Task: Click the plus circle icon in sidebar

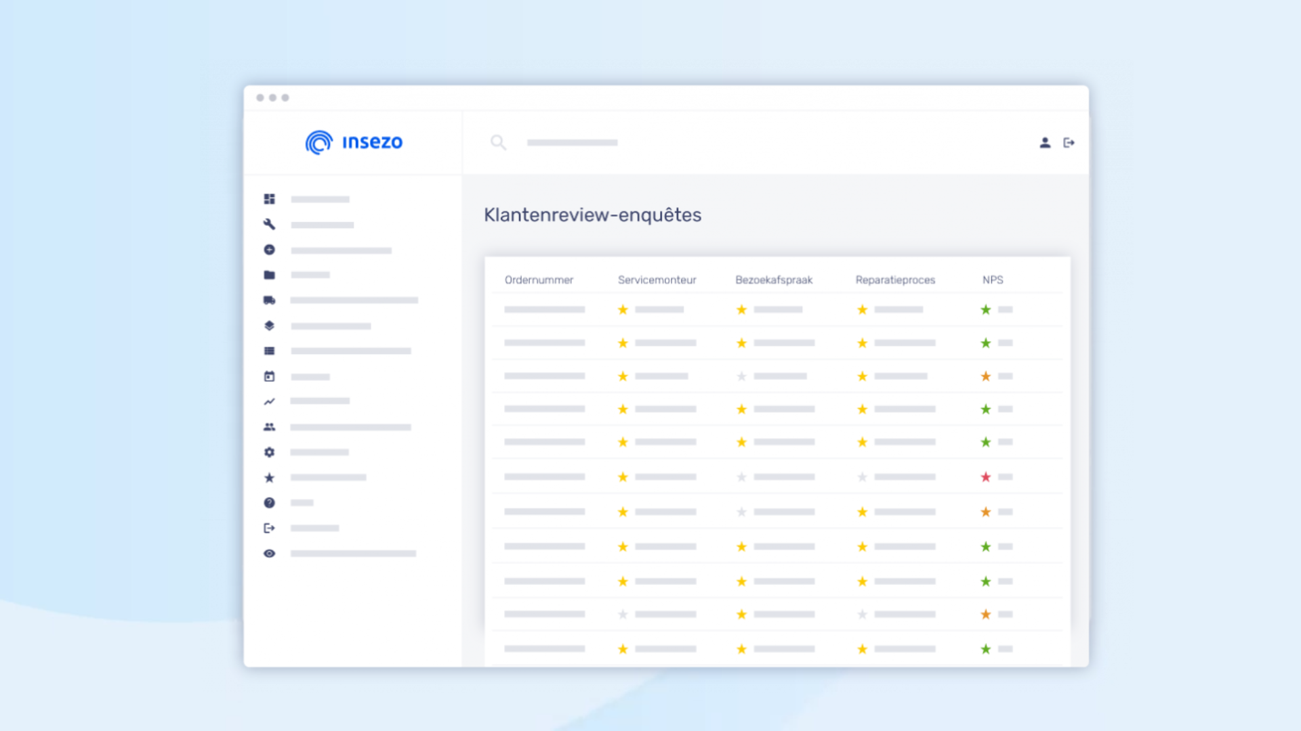Action: point(269,250)
